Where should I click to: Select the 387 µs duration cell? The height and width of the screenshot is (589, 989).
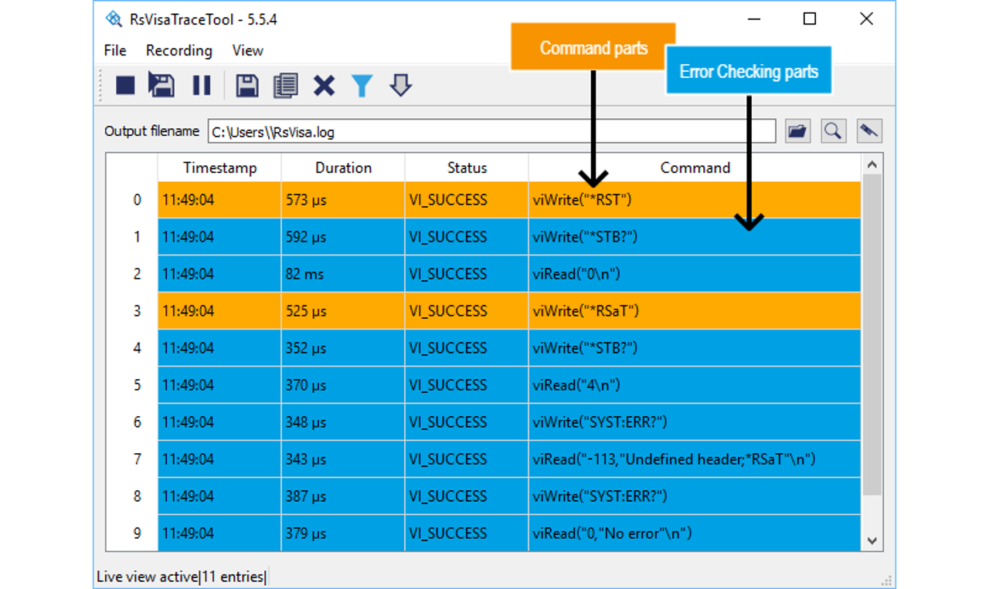[343, 496]
